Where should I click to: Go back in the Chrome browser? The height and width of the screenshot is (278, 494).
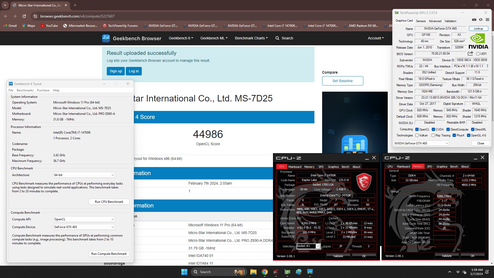tap(6, 16)
